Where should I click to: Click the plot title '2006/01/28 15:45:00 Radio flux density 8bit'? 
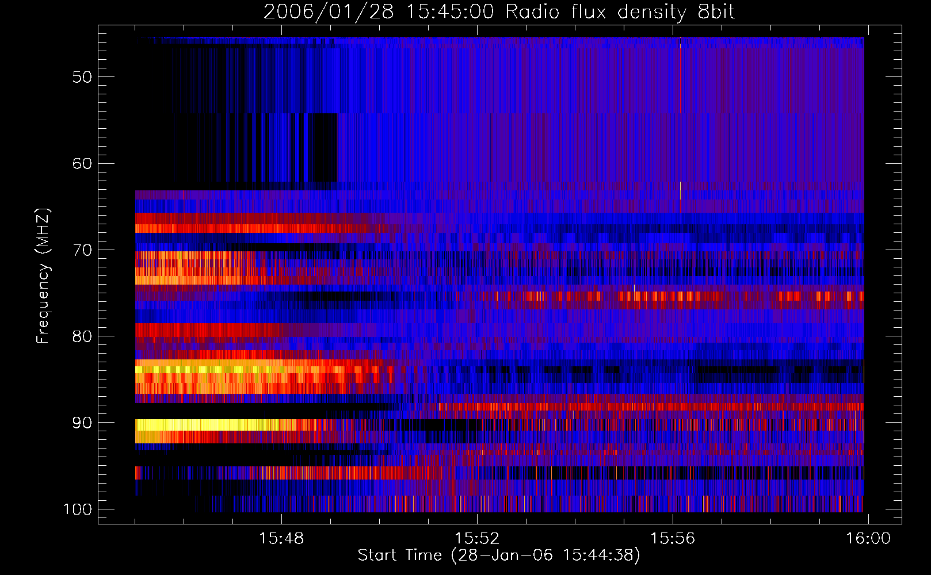pyautogui.click(x=499, y=12)
